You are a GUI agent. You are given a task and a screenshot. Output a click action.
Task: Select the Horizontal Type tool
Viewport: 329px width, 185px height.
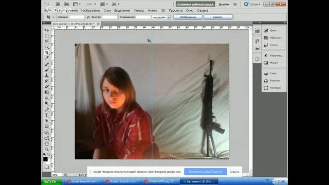47,115
